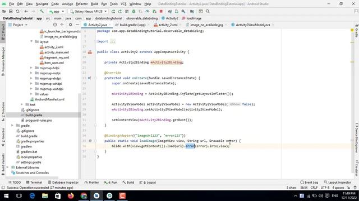The height and width of the screenshot is (201, 359).
Task: Open the File menu
Action: (x=11, y=4)
